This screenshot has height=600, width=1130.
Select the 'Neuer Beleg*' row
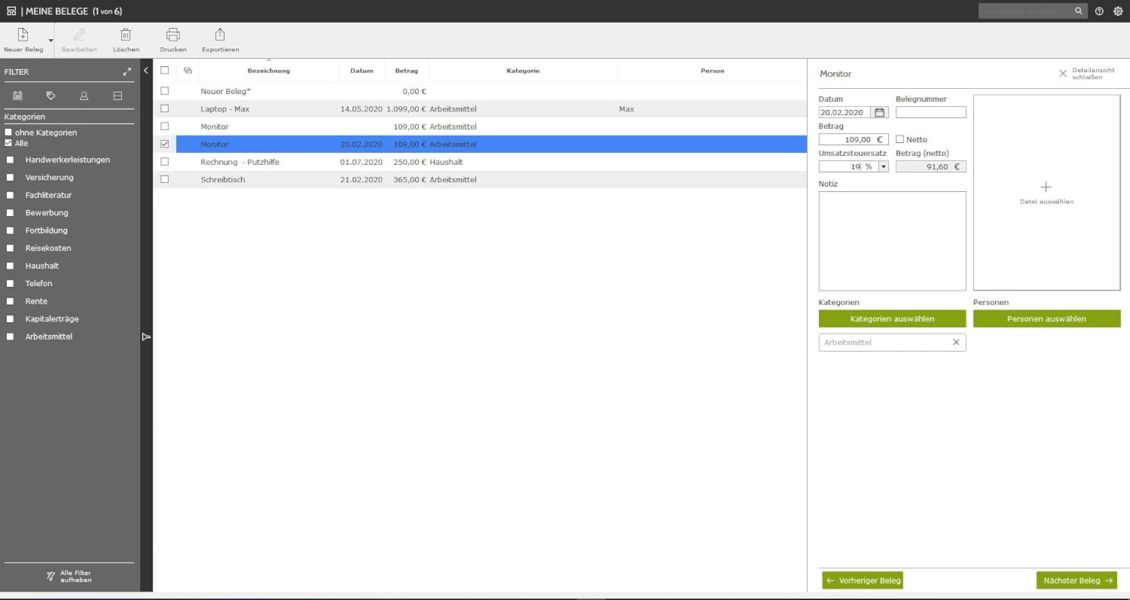480,91
